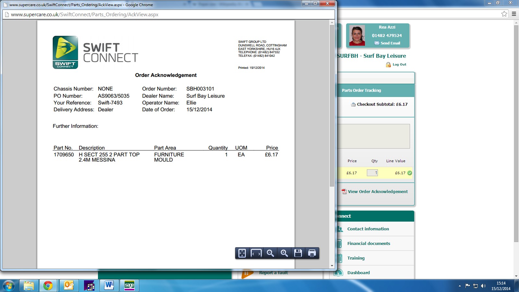
Task: Click the Checkout Subtotal £6.17 text
Action: [382, 104]
